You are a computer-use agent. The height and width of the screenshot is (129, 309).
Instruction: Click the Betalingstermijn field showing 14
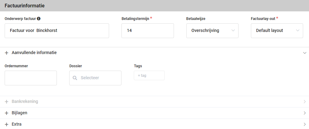pos(148,31)
